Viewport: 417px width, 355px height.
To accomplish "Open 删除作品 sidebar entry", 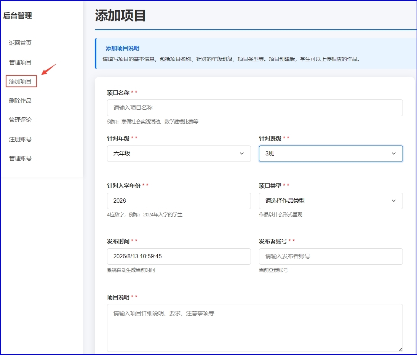I will (x=20, y=101).
